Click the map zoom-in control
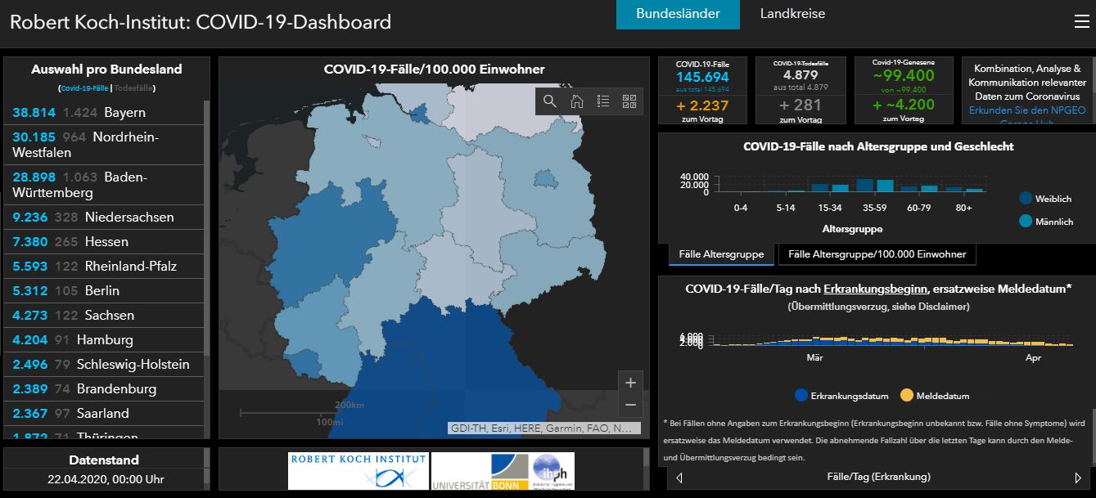 pyautogui.click(x=630, y=382)
